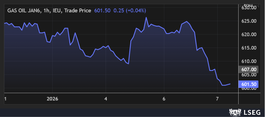The width and height of the screenshot is (265, 117).
Task: Click the 1 date label on time axis
Action: 5,99
